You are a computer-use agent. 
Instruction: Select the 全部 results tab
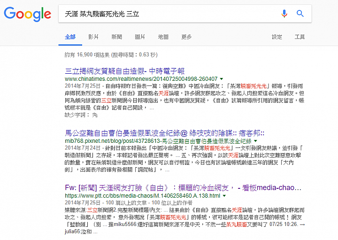point(70,37)
